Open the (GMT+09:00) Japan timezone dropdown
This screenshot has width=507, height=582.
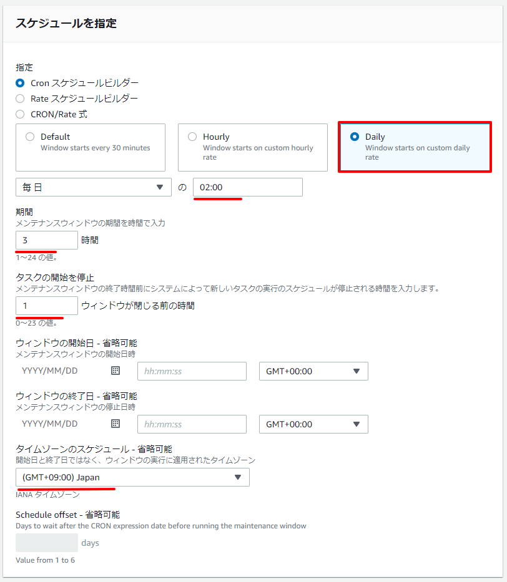[132, 477]
